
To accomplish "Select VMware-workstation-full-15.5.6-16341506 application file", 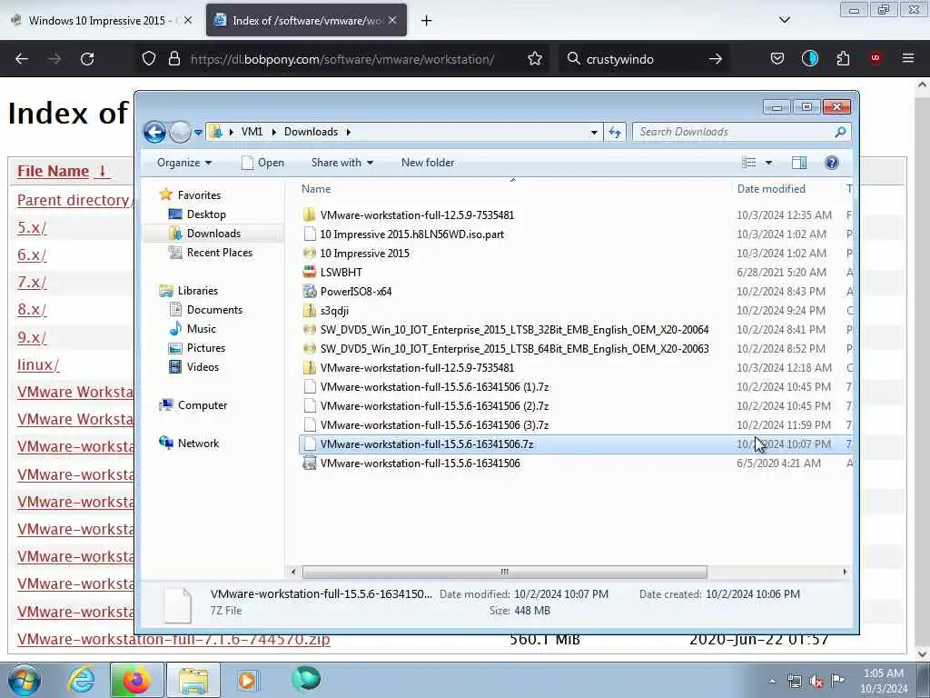I will coord(411,463).
